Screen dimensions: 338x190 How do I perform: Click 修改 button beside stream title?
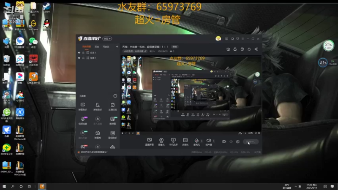click(174, 46)
